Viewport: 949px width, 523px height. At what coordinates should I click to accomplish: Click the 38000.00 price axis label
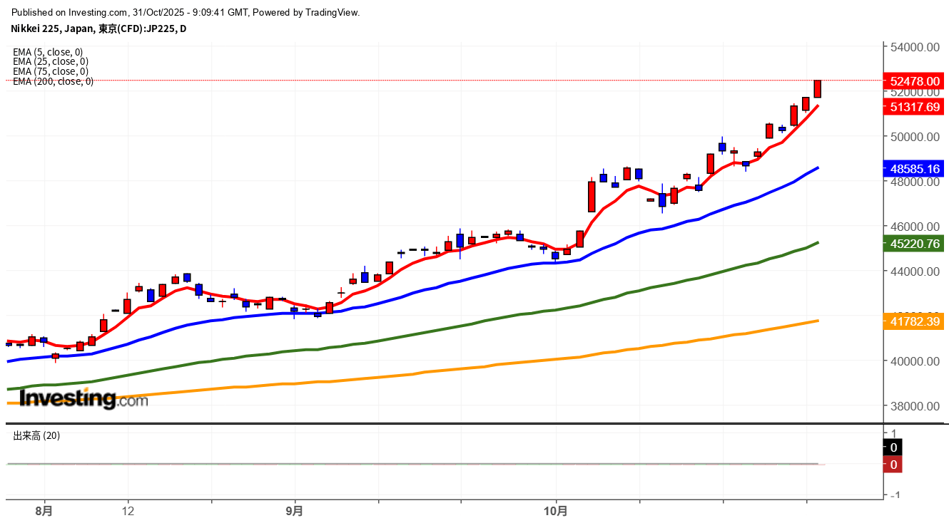click(x=914, y=406)
